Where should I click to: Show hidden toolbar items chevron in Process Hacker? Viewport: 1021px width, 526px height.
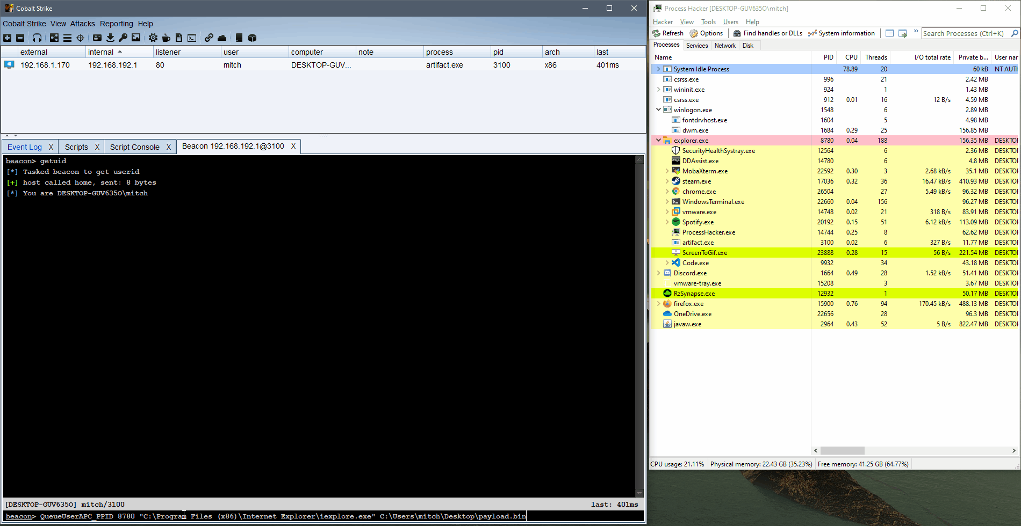pyautogui.click(x=916, y=32)
